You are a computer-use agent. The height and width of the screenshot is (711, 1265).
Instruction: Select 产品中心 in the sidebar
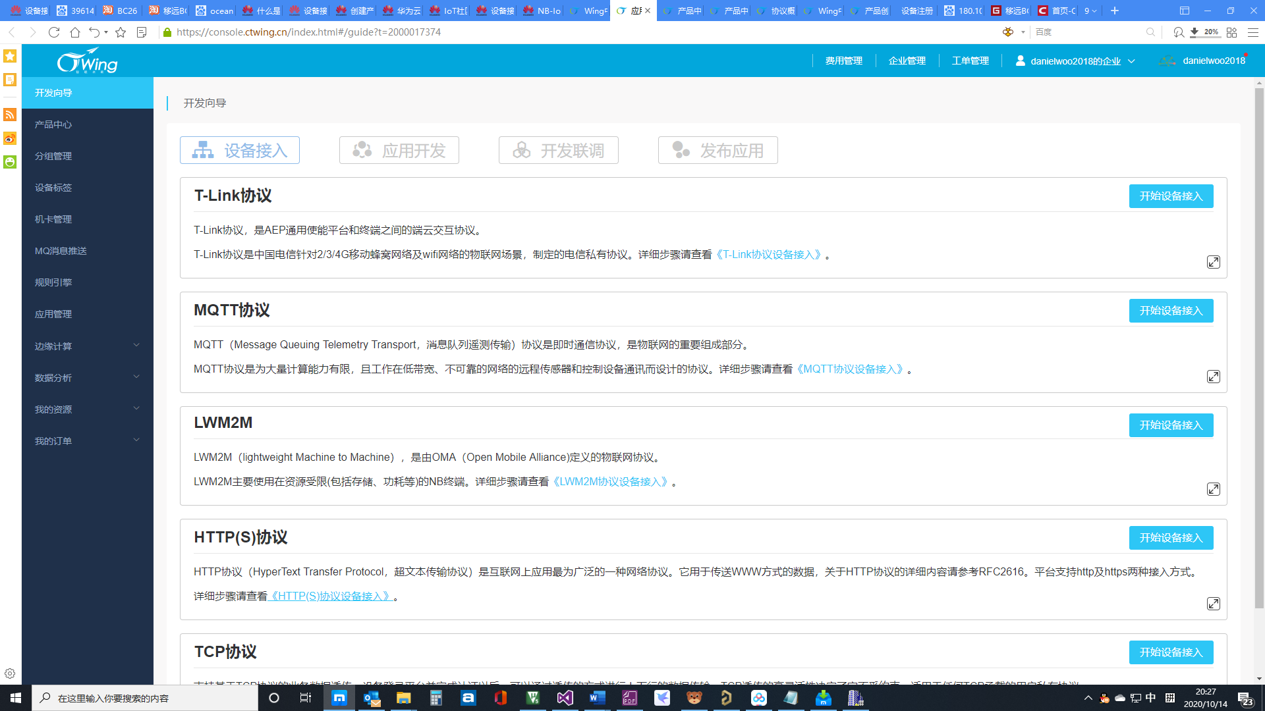53,124
